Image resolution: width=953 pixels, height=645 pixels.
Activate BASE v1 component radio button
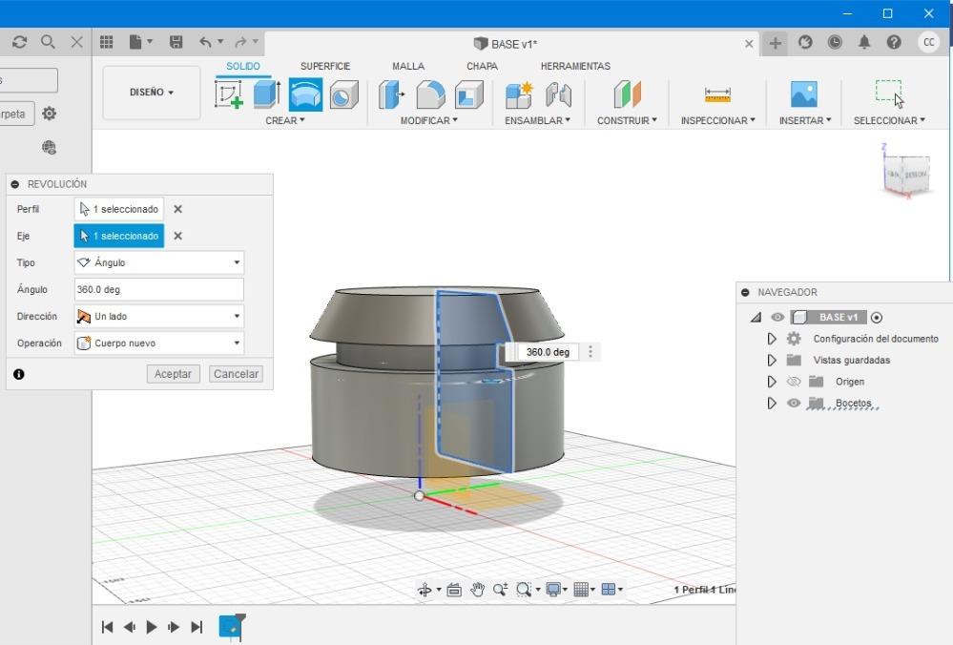[x=877, y=318]
